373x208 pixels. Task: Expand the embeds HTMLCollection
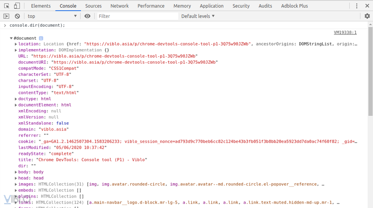pyautogui.click(x=16, y=190)
